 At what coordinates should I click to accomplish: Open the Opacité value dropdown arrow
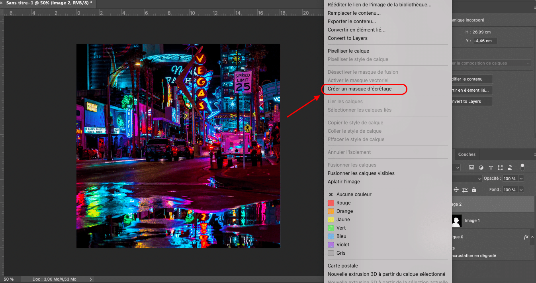(x=521, y=179)
